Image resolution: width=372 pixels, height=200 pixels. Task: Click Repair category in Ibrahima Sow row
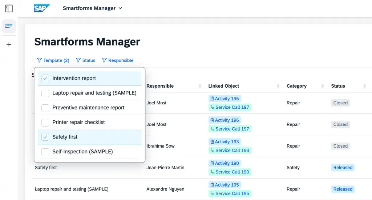pos(293,146)
